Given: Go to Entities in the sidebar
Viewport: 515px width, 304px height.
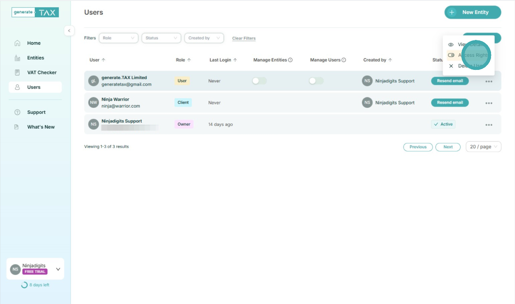Looking at the screenshot, I should pos(35,58).
